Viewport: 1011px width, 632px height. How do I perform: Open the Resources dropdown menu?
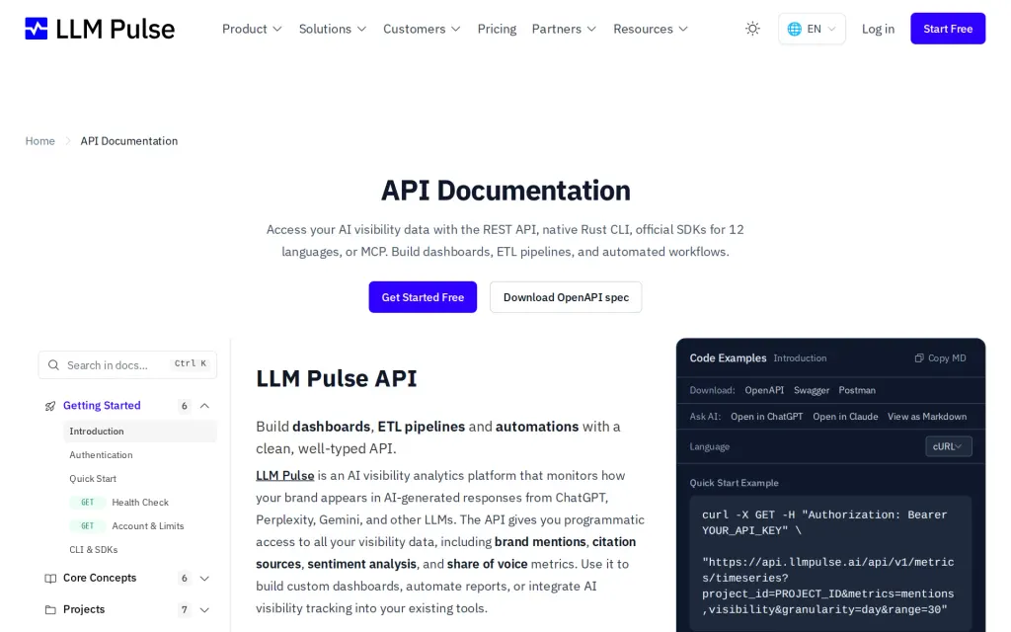(651, 29)
